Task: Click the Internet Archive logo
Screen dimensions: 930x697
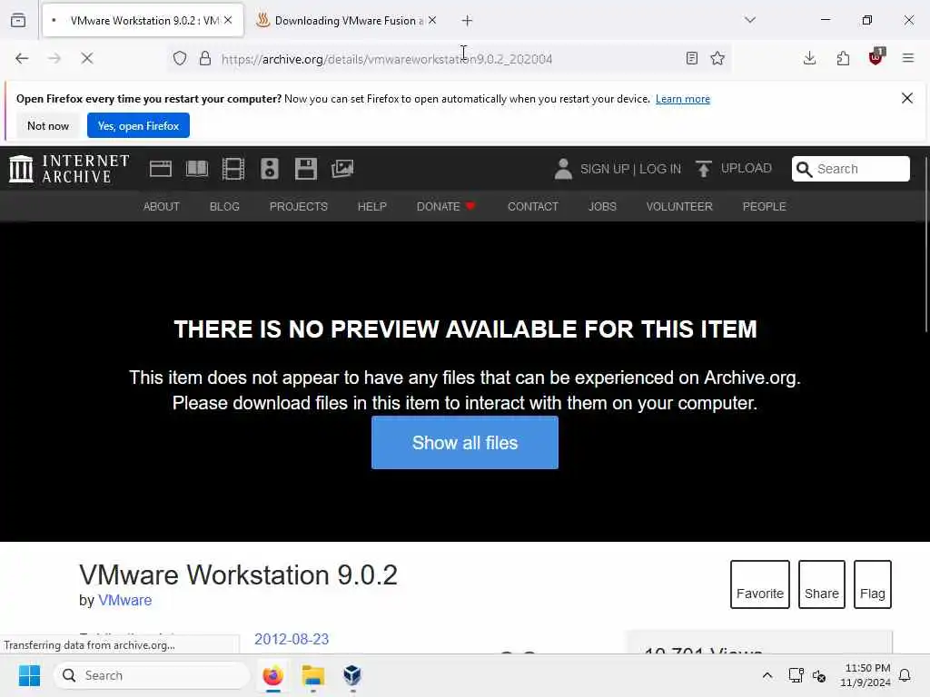Action: click(x=69, y=169)
